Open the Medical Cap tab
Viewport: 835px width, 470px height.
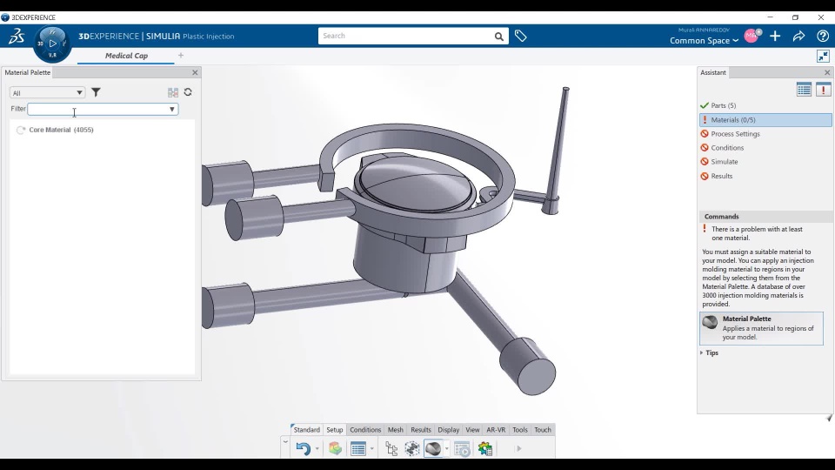point(126,56)
